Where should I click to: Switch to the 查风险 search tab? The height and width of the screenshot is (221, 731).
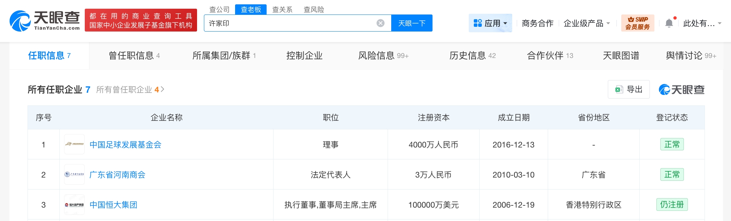314,9
